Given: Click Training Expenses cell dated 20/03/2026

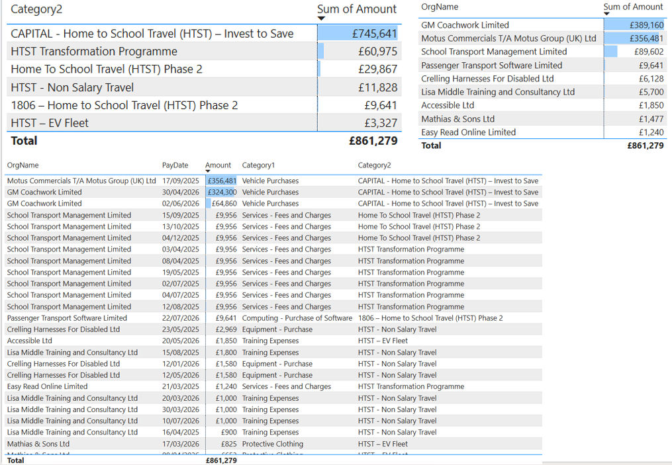Looking at the screenshot, I should pos(270,398).
